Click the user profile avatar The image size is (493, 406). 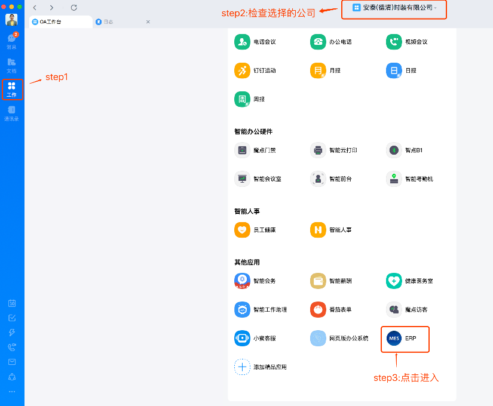coord(12,20)
